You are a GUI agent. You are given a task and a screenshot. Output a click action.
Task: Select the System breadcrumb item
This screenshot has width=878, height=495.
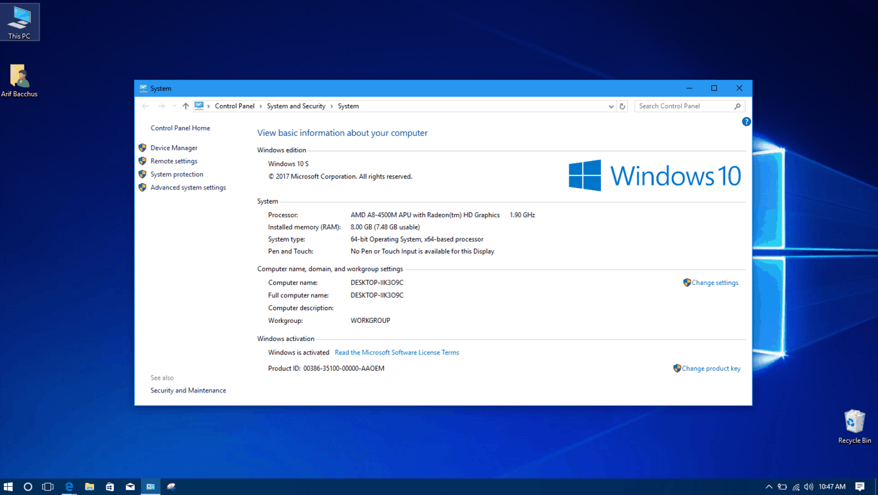[348, 106]
